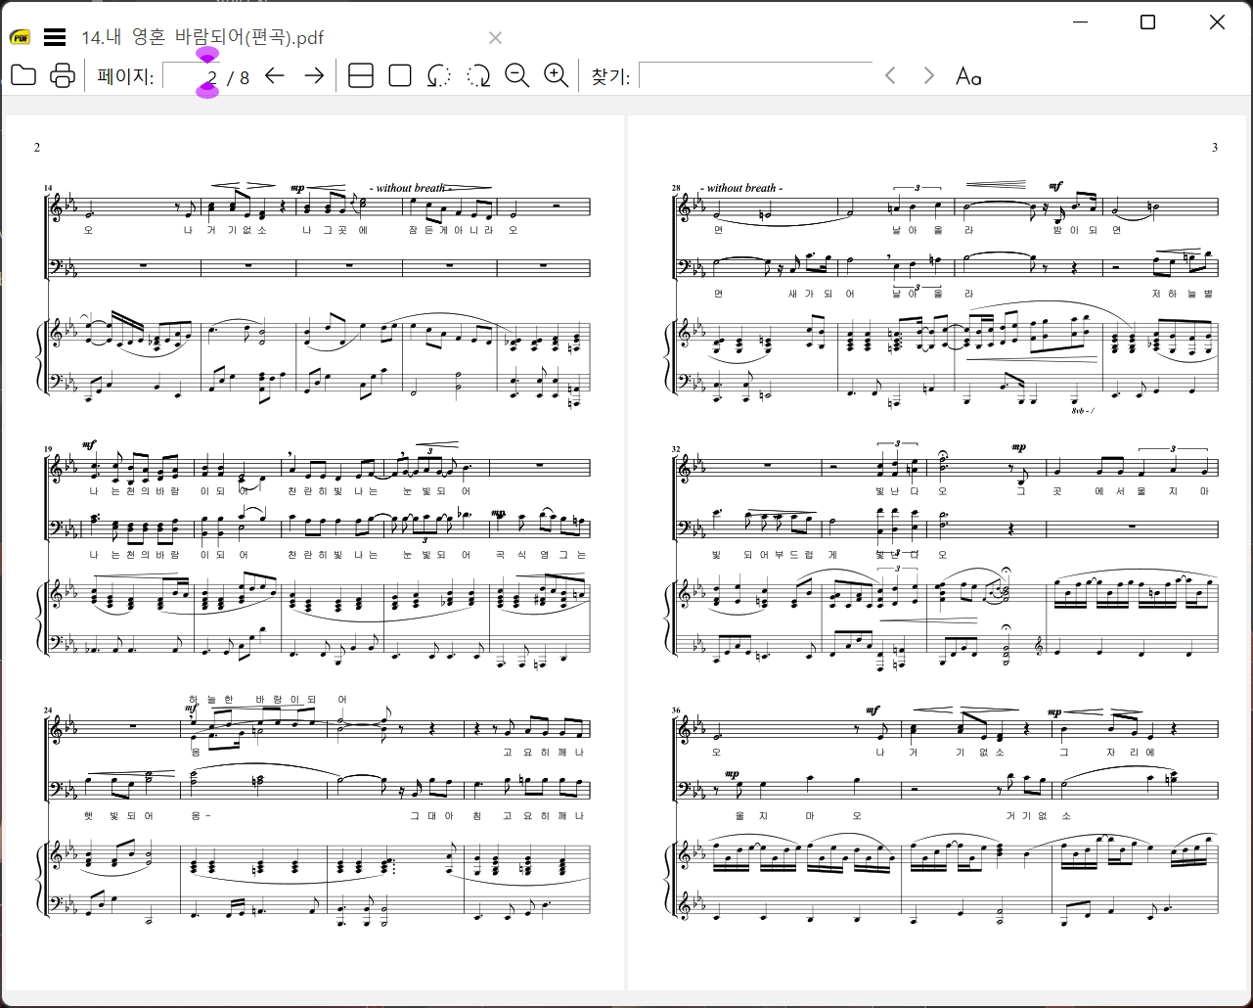Select the 14.내 영혼 바람되어(편곡).pdf tab
This screenshot has height=1008, width=1253.
(201, 37)
